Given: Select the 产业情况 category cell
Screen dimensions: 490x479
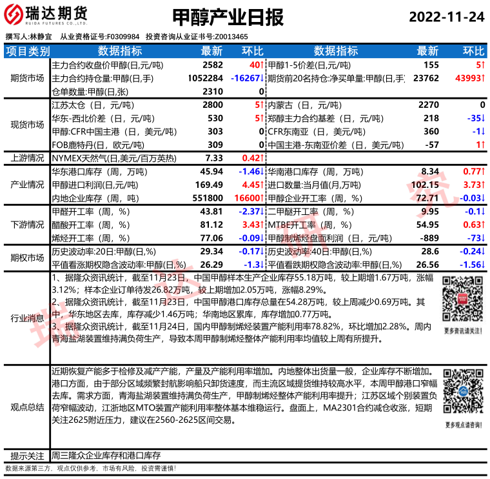Looking at the screenshot, I should [27, 185].
